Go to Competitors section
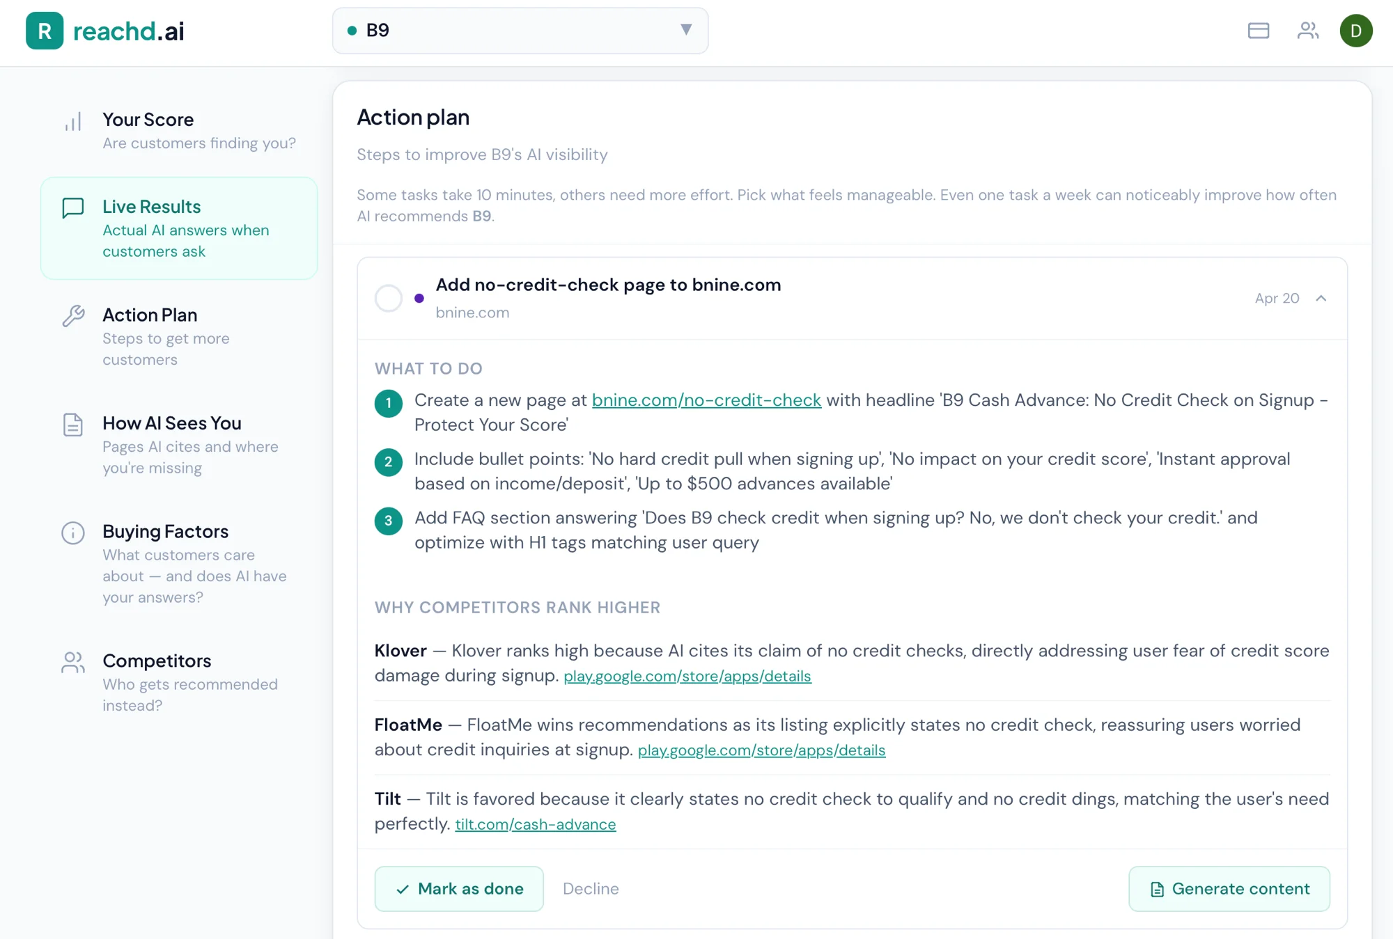This screenshot has width=1393, height=939. coord(179,682)
